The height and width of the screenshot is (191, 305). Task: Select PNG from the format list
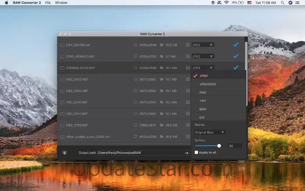point(203,93)
